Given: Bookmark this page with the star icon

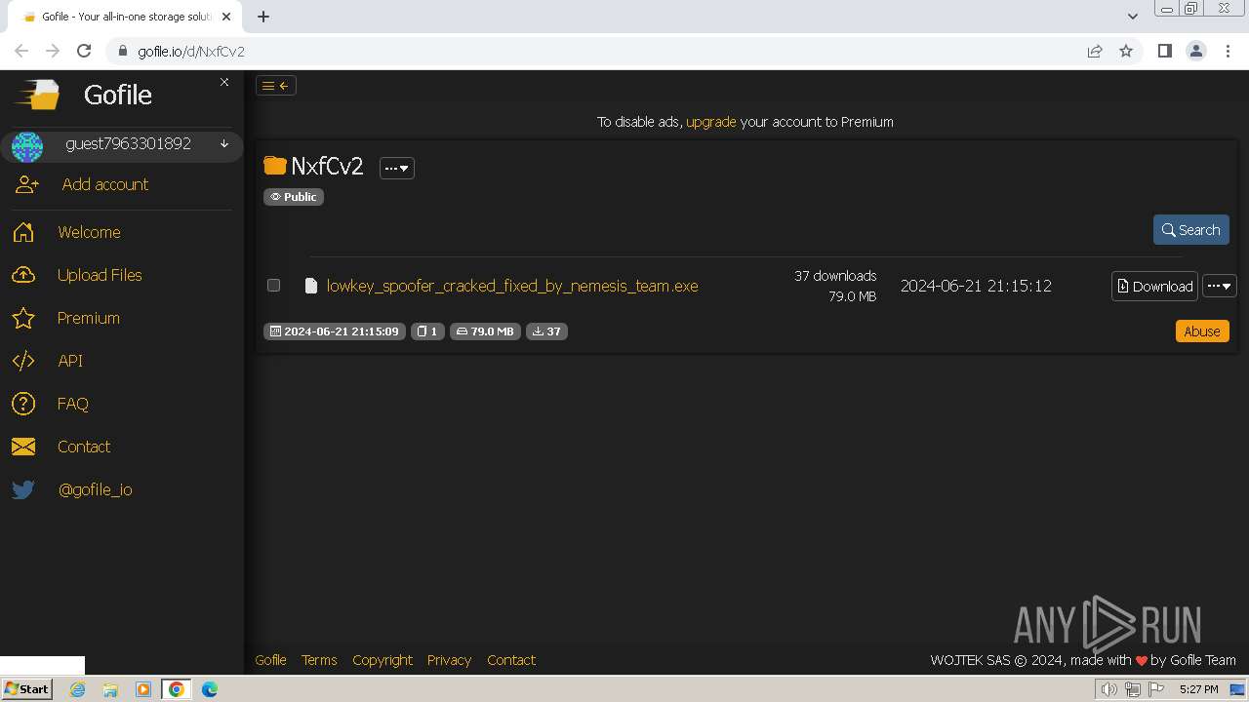Looking at the screenshot, I should (x=1126, y=51).
